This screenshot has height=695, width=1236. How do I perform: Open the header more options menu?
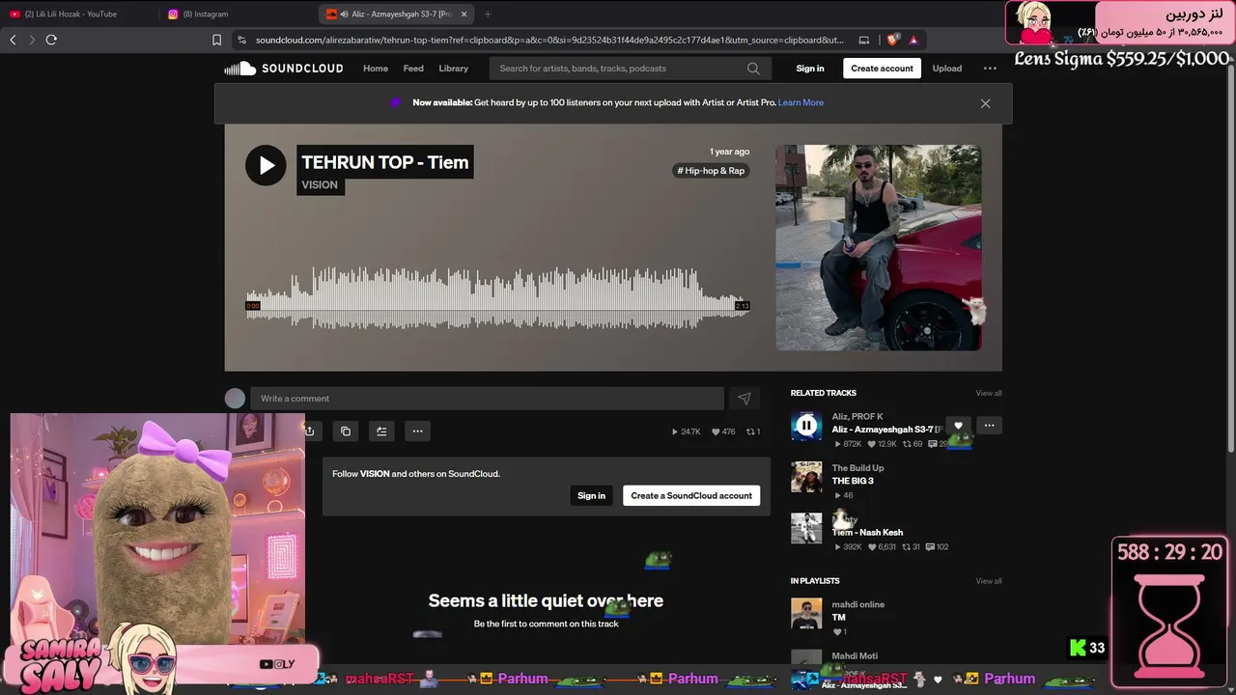coord(990,69)
